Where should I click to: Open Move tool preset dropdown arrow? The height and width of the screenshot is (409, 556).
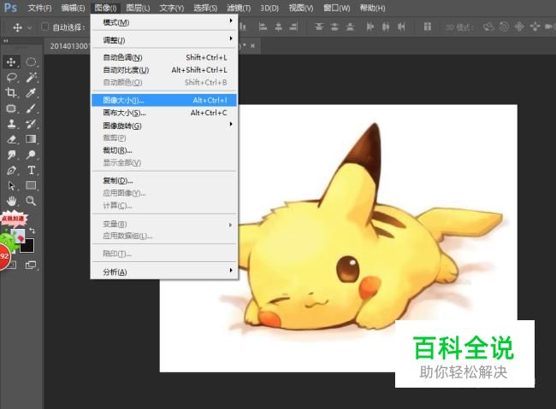29,27
